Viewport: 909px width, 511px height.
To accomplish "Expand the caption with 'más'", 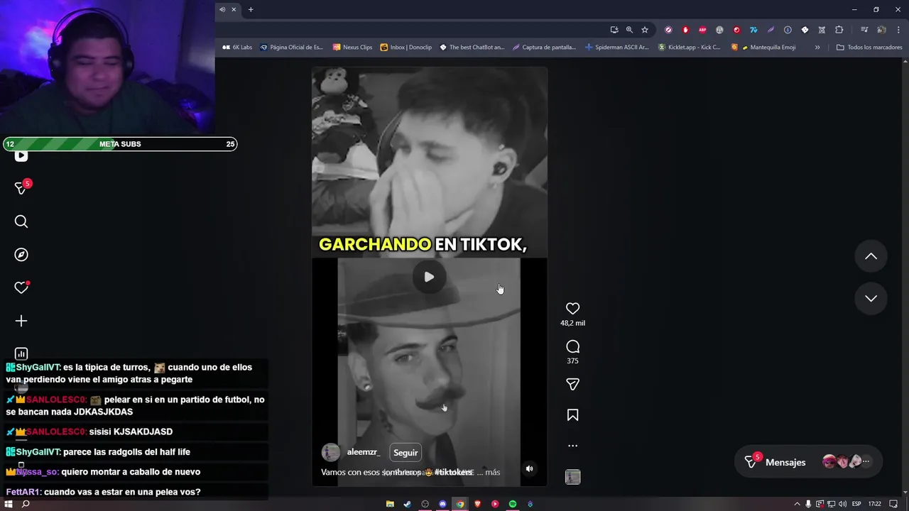I will (492, 472).
